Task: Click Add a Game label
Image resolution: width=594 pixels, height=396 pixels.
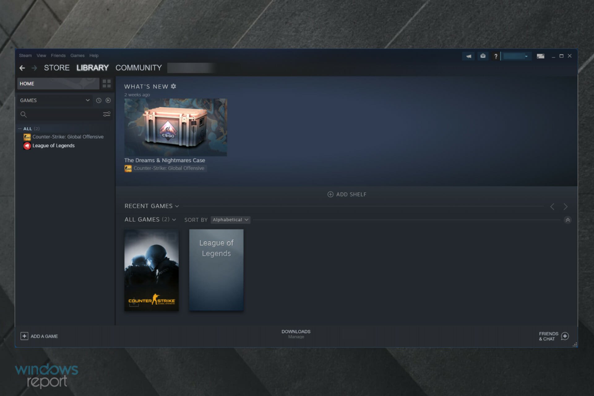Action: pyautogui.click(x=44, y=336)
